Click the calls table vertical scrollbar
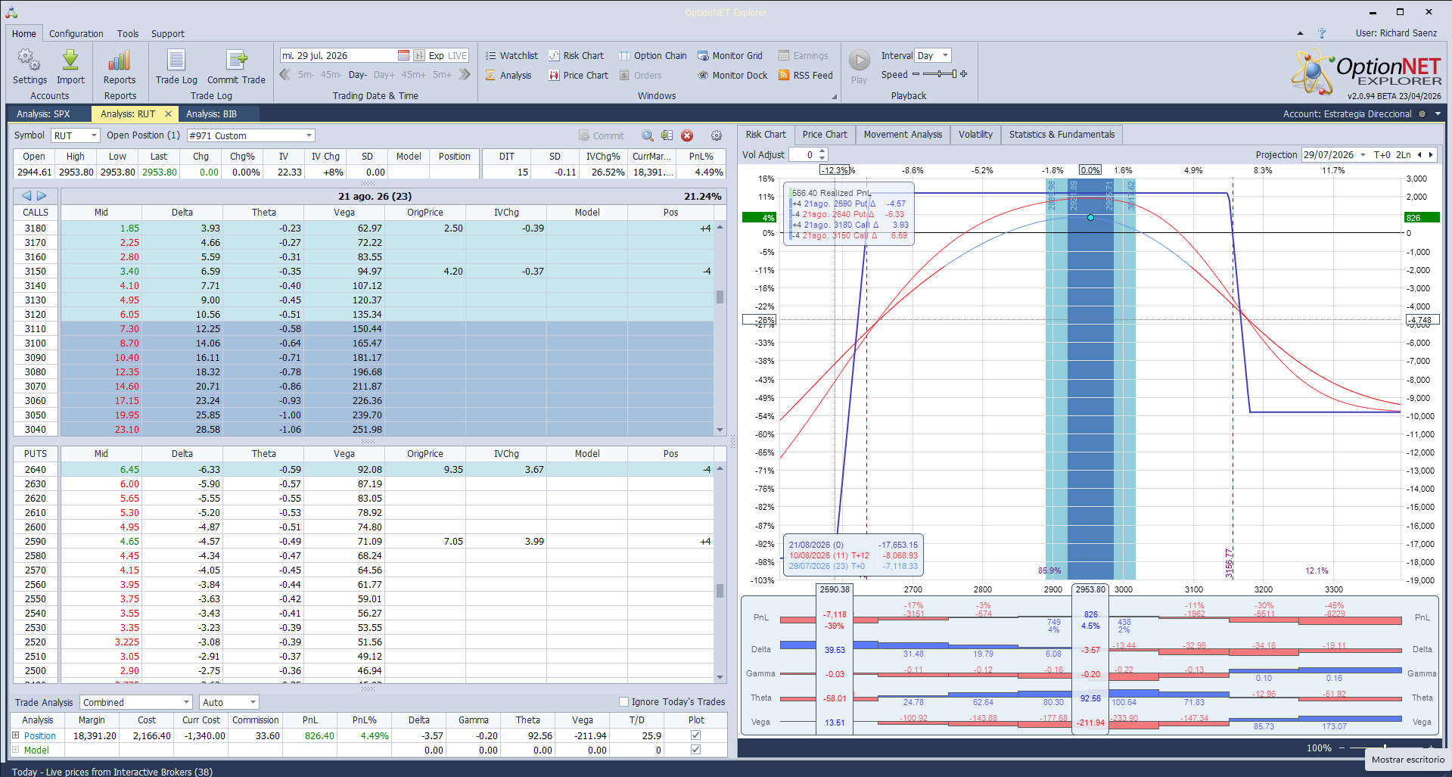Screen dimensions: 1452x777 [720, 328]
